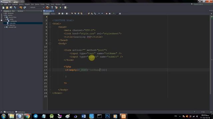Click the Find Selection editor toolbar icon

coord(72,14)
